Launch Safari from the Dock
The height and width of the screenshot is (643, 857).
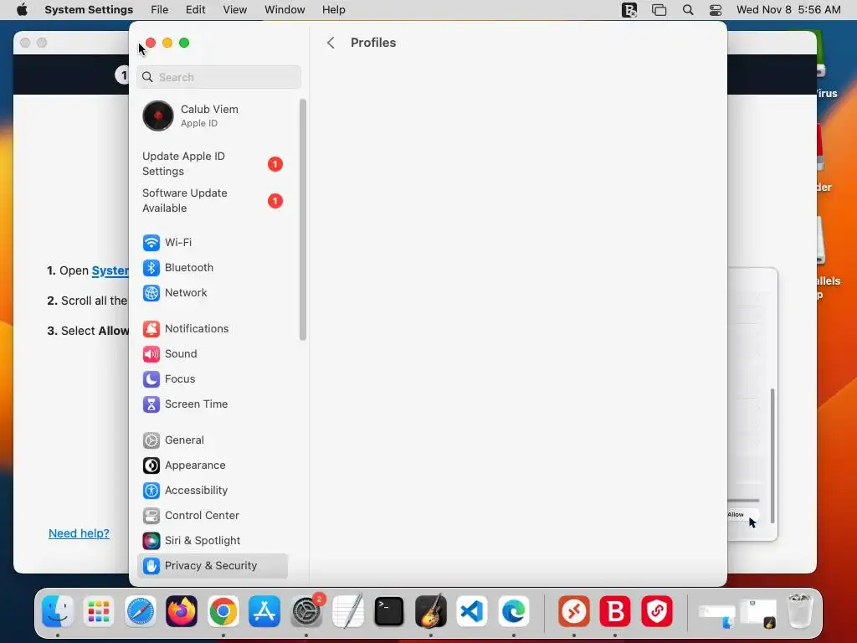pyautogui.click(x=141, y=611)
